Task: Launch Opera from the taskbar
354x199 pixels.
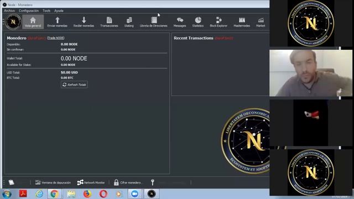Action: click(103, 194)
